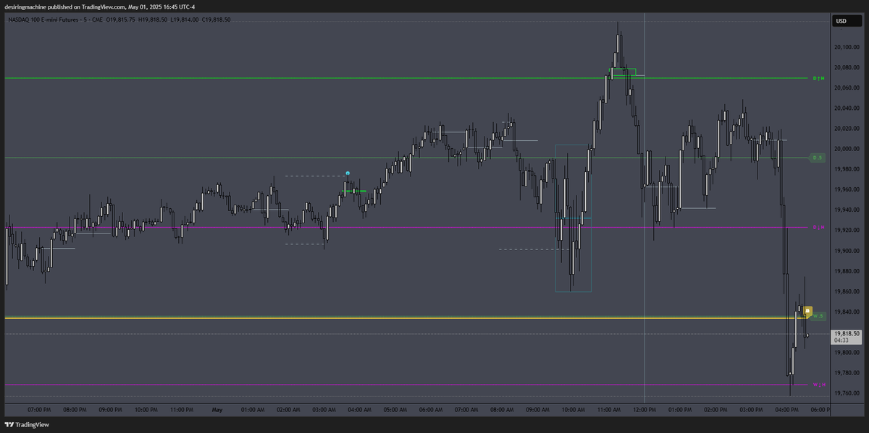
Task: Click the 19,980.00 price scale label
Action: coord(847,169)
